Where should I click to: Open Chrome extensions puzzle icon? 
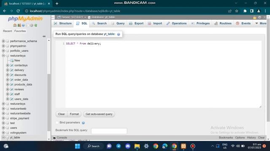tap(245, 11)
